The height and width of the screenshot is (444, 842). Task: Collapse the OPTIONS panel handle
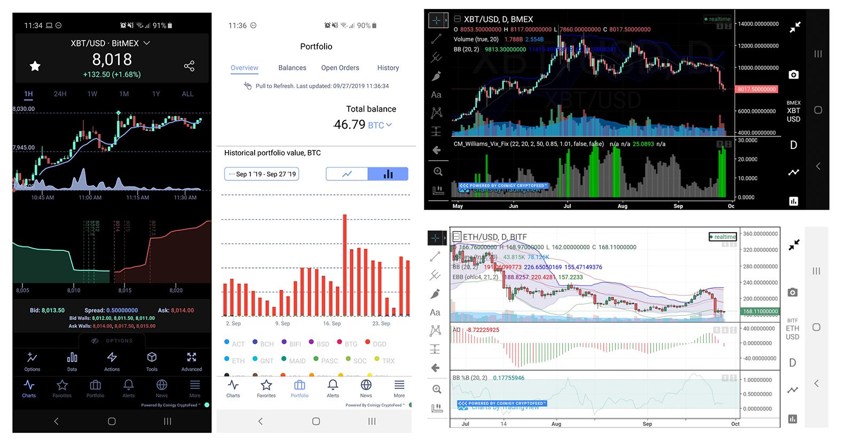click(x=112, y=340)
